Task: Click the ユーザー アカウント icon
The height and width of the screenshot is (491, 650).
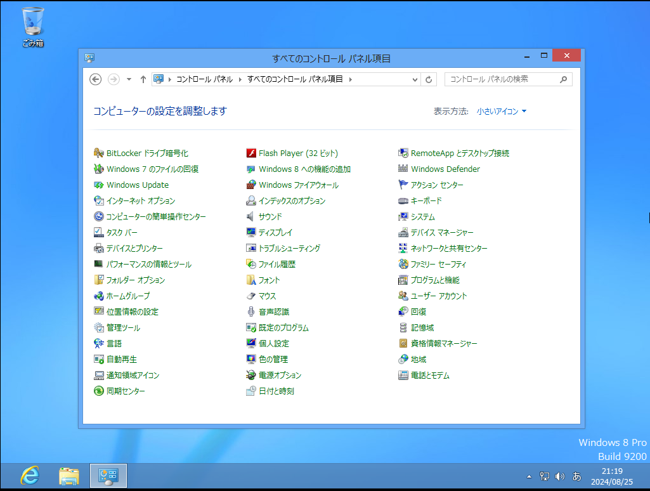Action: coord(403,296)
